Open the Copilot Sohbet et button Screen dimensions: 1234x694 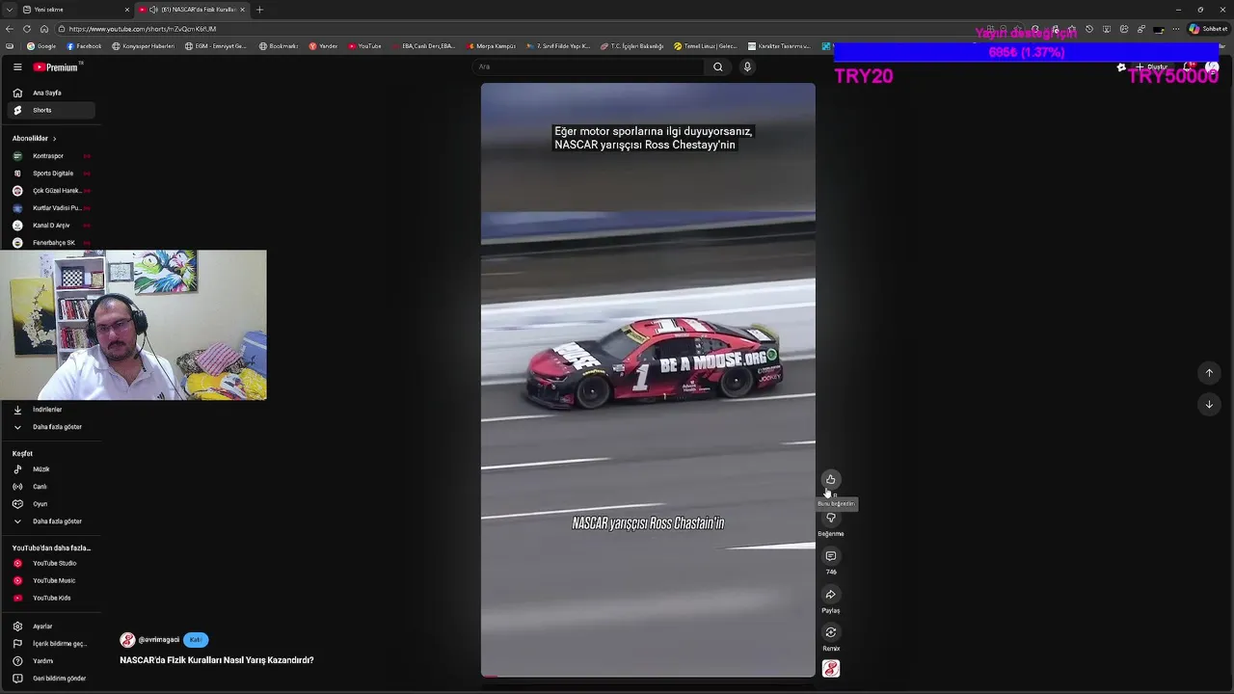(1207, 29)
